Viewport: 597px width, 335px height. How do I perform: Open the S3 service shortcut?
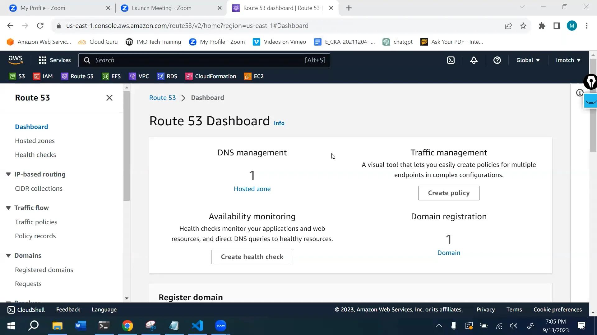(x=16, y=76)
